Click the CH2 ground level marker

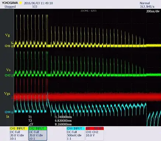tap(12, 76)
